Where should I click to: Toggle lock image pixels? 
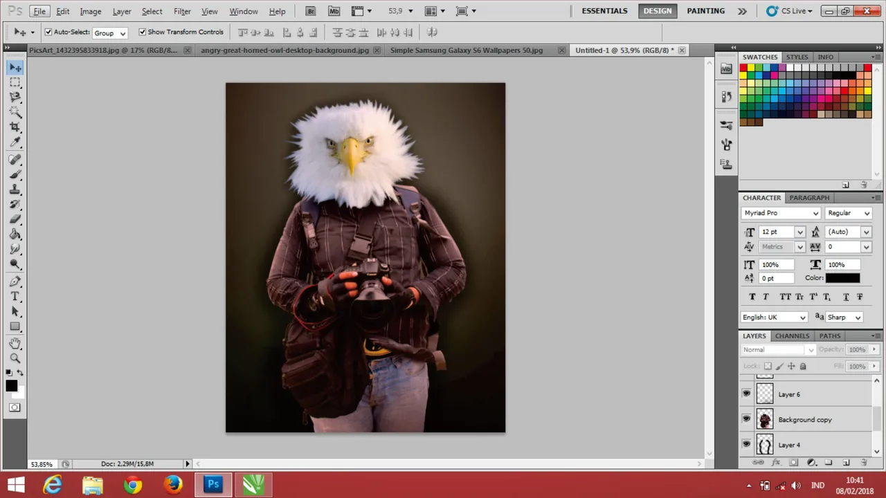[x=779, y=366]
